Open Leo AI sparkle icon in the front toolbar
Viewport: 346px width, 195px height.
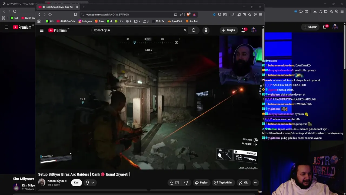pos(250,15)
